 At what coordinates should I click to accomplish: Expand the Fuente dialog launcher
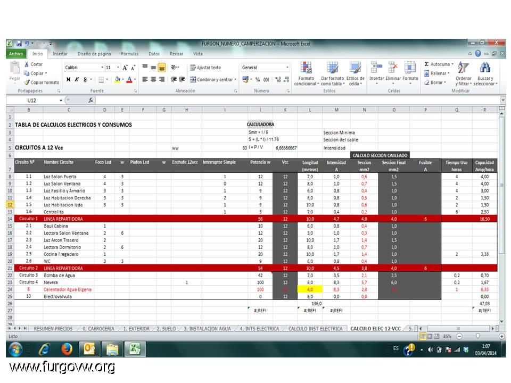(x=135, y=91)
